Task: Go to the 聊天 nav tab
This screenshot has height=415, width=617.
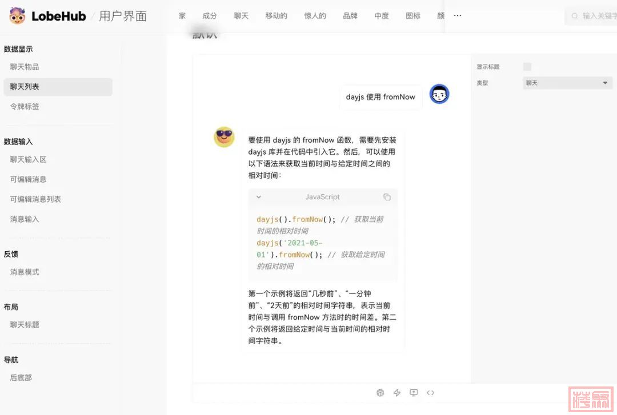Action: pos(241,16)
